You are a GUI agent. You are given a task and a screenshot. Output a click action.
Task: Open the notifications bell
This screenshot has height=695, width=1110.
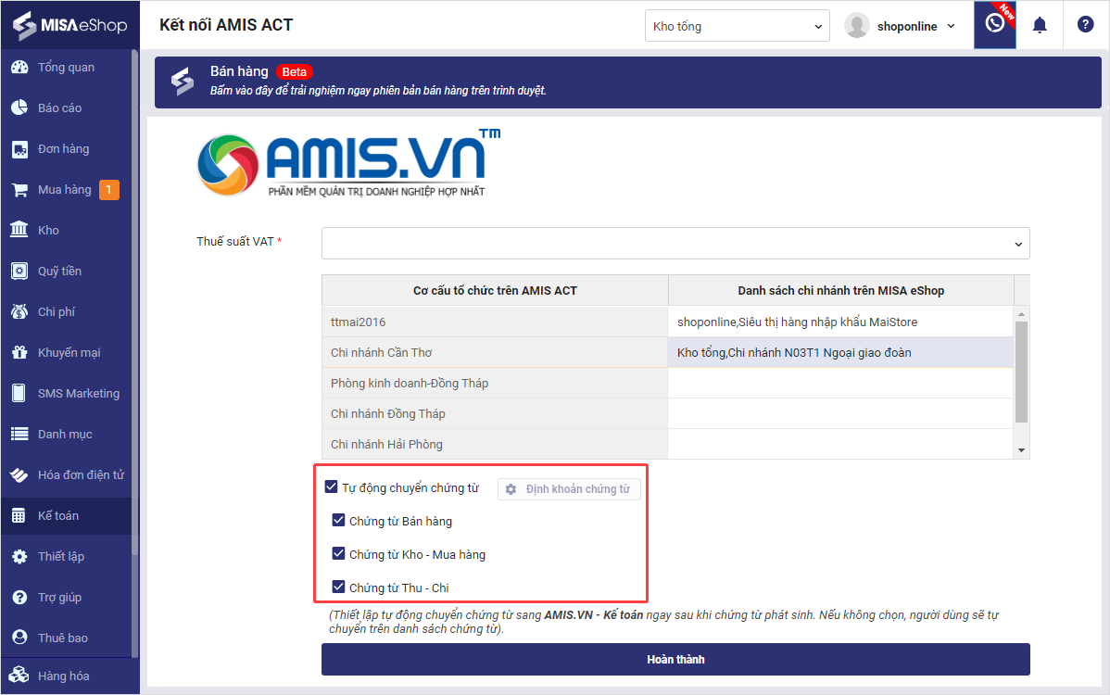[1040, 25]
